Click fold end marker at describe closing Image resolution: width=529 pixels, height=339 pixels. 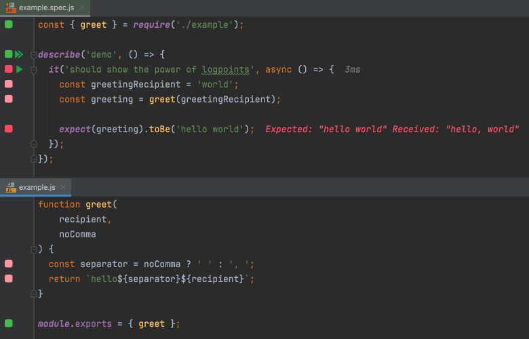tap(33, 159)
